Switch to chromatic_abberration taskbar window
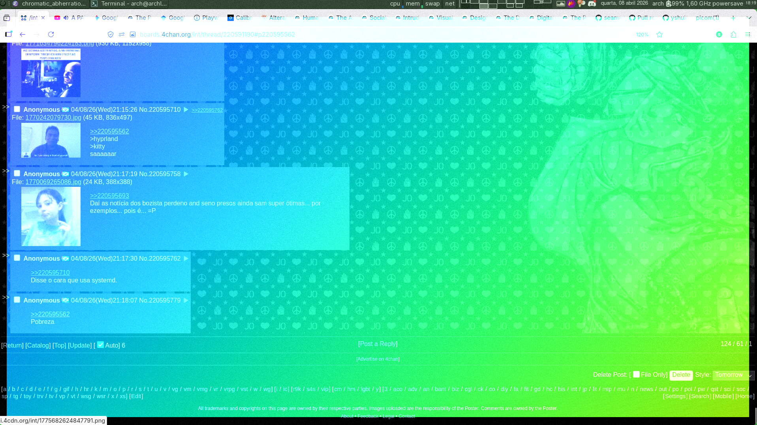Image resolution: width=757 pixels, height=425 pixels. pos(49,4)
